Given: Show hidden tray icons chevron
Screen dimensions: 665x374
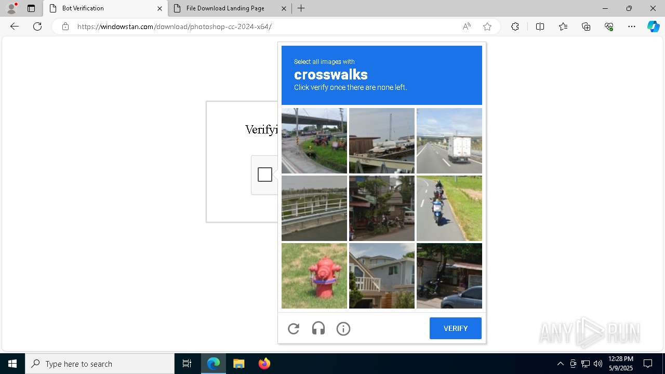Looking at the screenshot, I should pos(560,364).
